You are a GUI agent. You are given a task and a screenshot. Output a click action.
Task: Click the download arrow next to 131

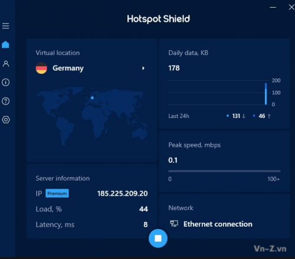tap(244, 116)
